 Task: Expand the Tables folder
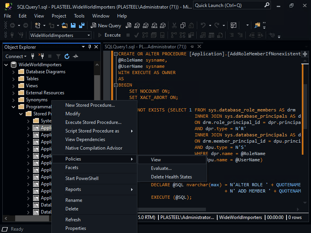(x=14, y=79)
